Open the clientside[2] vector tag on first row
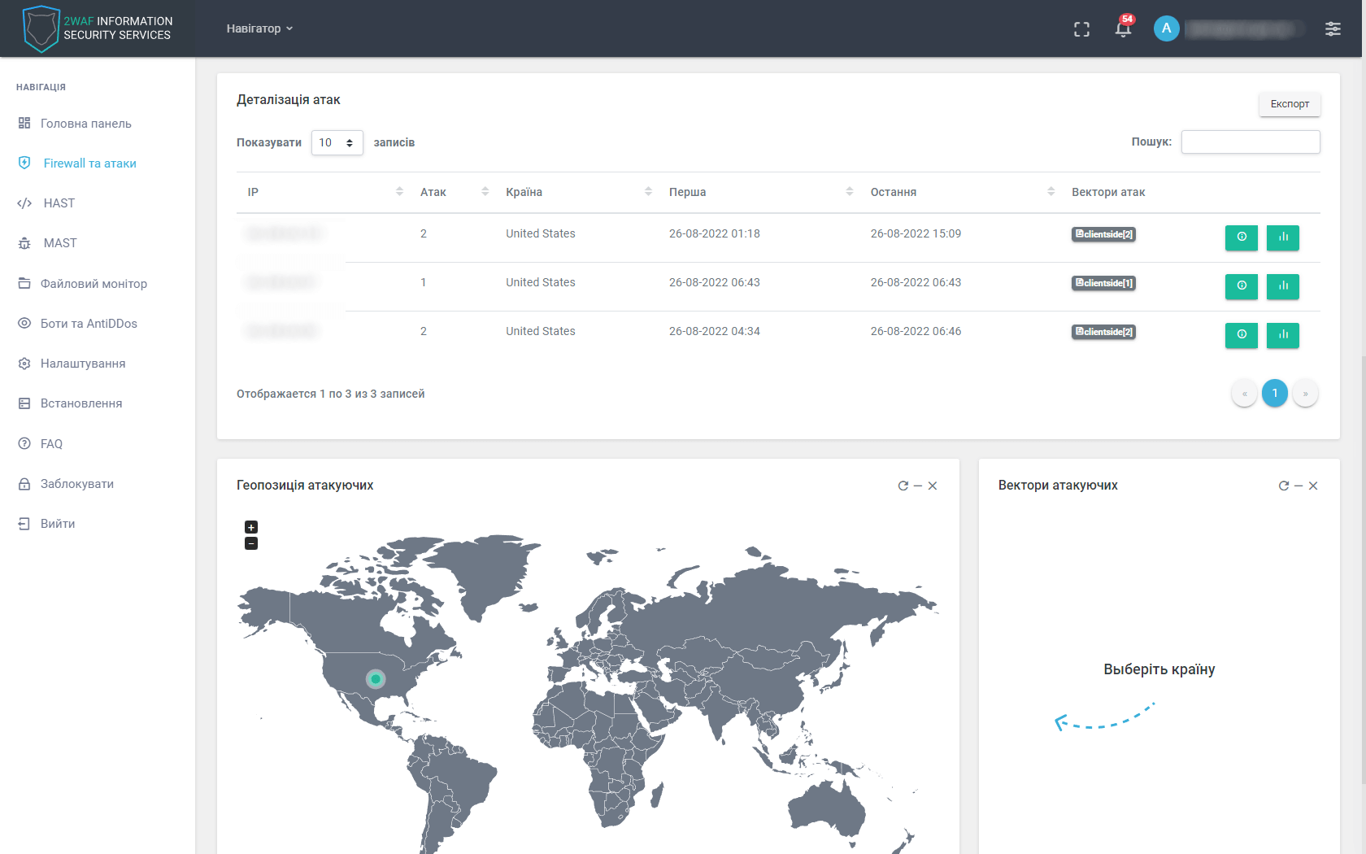Viewport: 1366px width, 854px height. tap(1103, 233)
